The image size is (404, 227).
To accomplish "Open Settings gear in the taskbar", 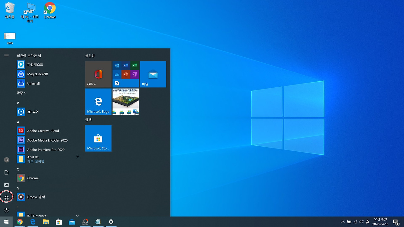I will point(111,222).
